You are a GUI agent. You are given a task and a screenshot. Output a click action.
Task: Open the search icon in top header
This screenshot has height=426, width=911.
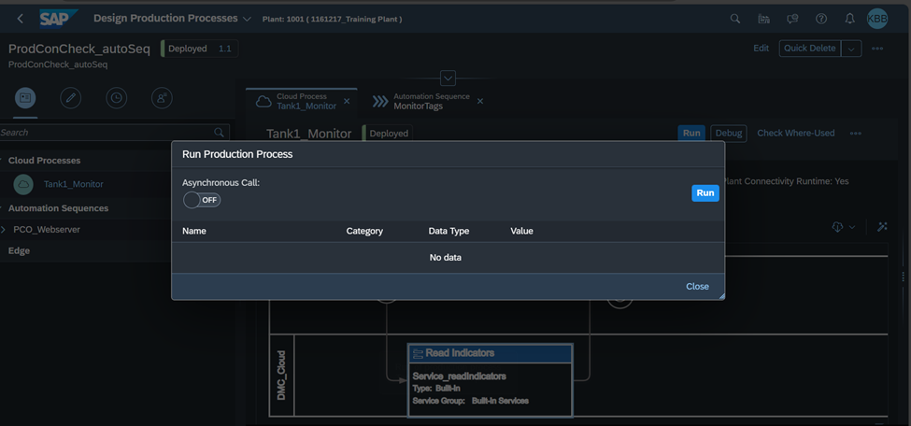point(735,19)
